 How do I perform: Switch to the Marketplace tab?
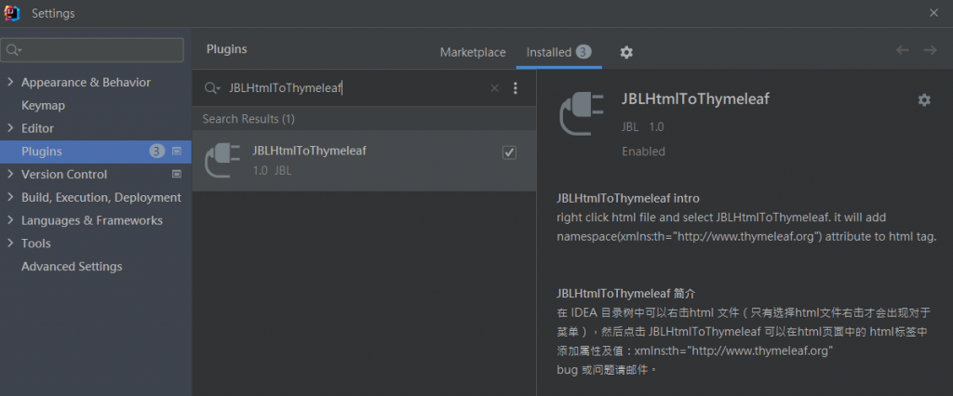click(x=472, y=52)
